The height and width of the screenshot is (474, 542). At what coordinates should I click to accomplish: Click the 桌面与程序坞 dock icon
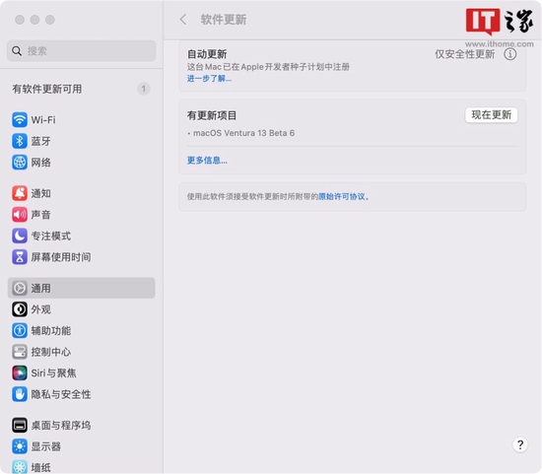point(20,426)
